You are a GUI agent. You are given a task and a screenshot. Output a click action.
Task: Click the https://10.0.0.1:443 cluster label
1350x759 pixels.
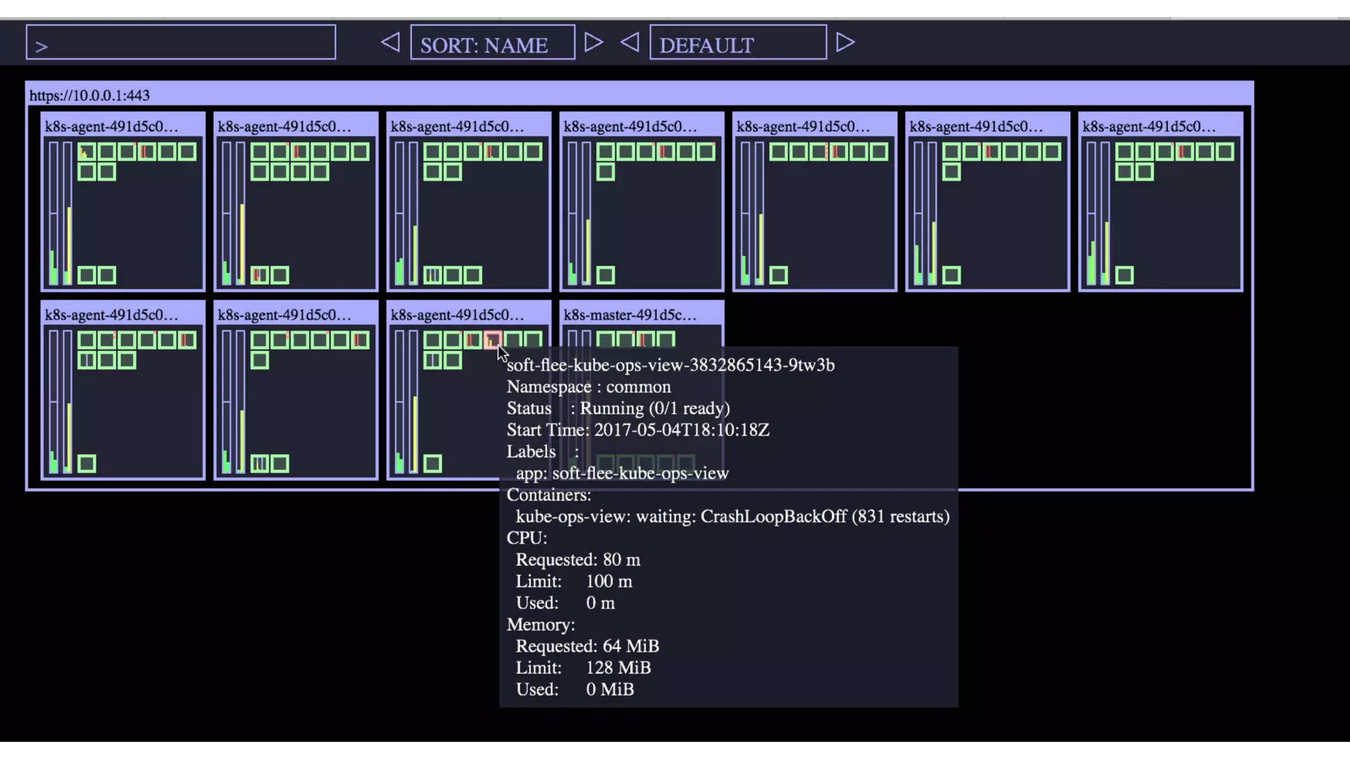pos(90,96)
